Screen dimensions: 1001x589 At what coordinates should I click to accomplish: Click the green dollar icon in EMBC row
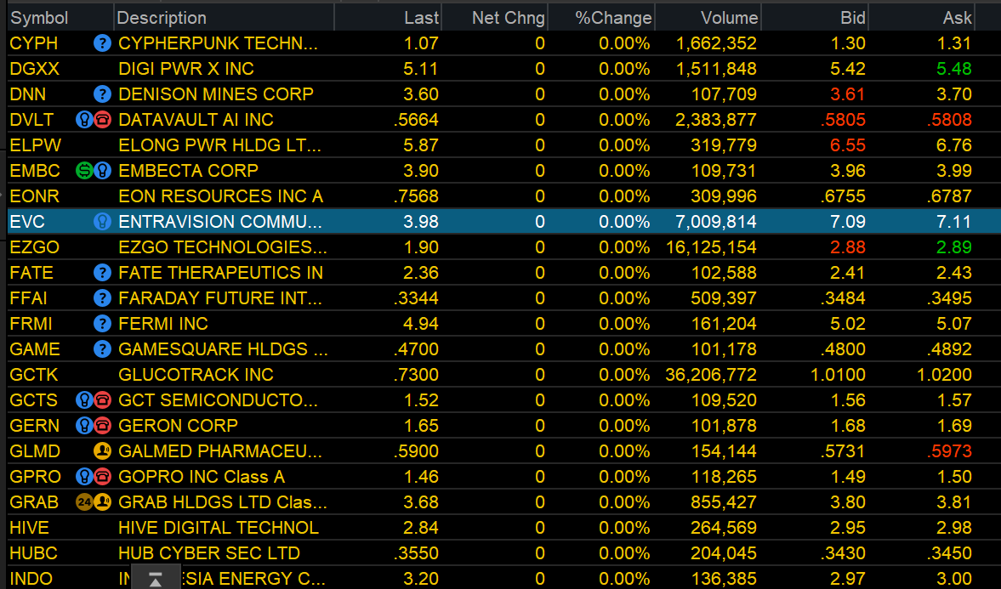click(84, 171)
